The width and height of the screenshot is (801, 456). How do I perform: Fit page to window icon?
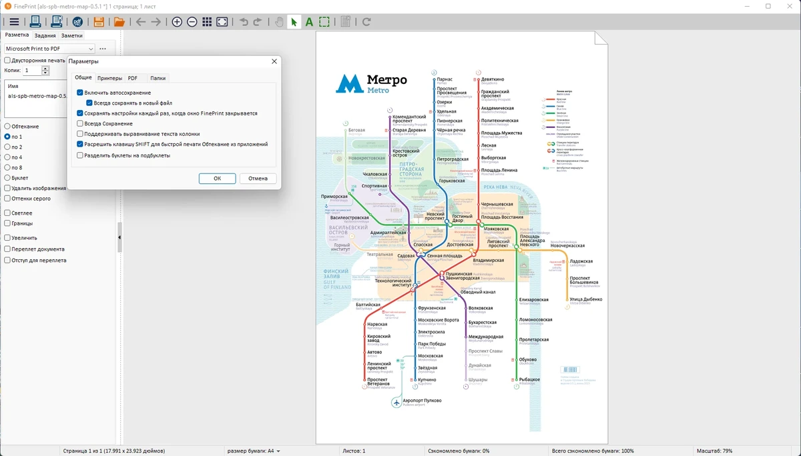(x=222, y=22)
